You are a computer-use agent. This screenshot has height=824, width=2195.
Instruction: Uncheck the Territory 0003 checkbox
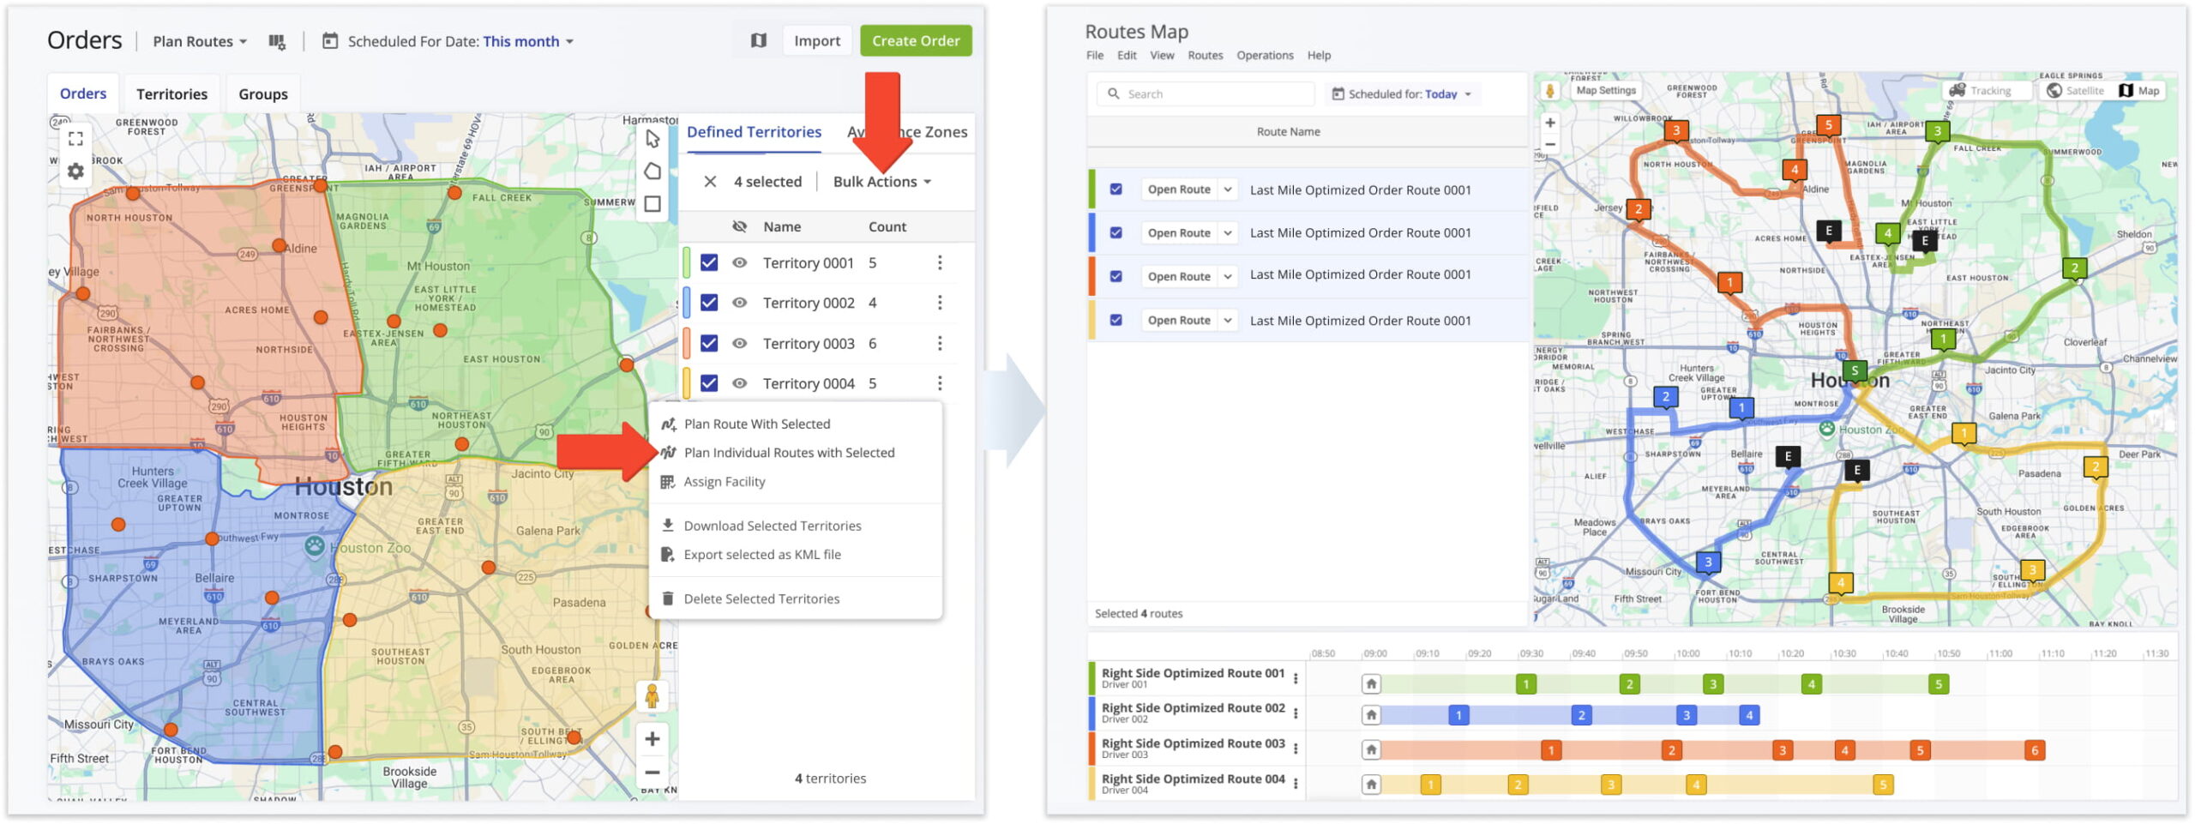[x=709, y=343]
